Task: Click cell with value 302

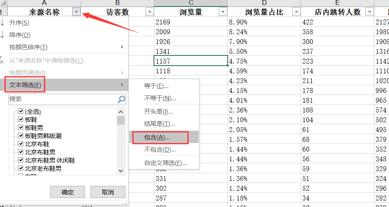Action: click(x=191, y=188)
